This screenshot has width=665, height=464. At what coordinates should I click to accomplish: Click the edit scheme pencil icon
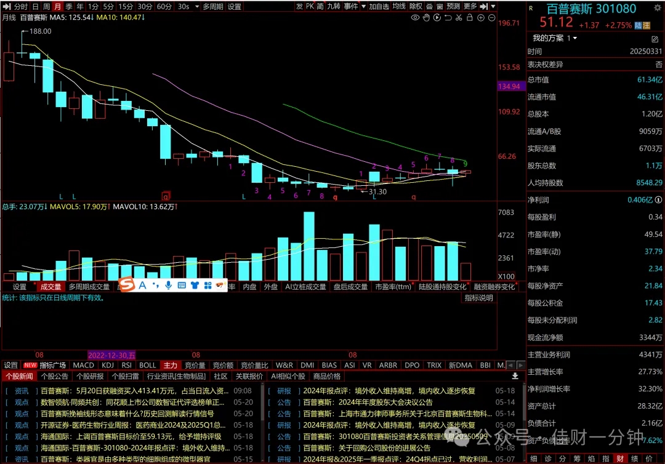pyautogui.click(x=655, y=39)
